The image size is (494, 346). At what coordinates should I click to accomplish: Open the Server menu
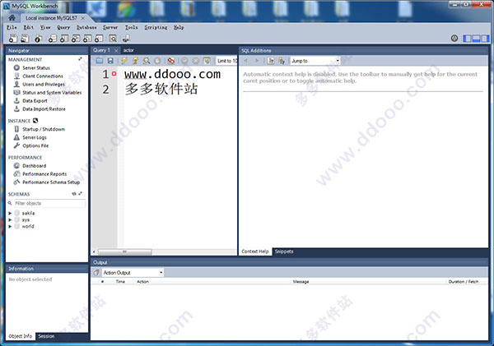coord(110,27)
